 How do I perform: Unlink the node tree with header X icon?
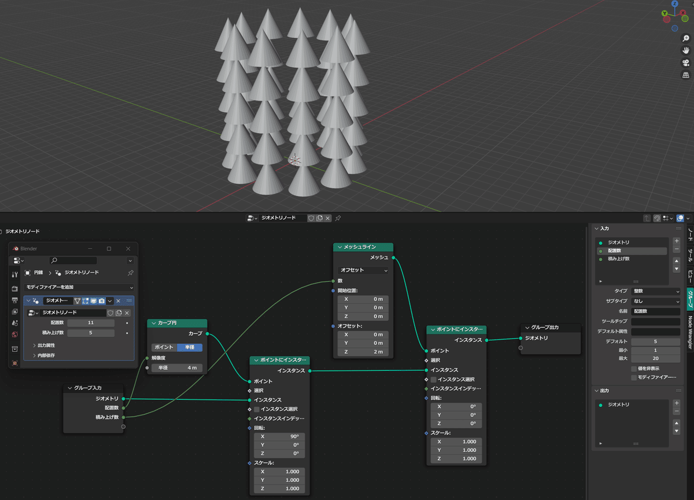pyautogui.click(x=328, y=218)
